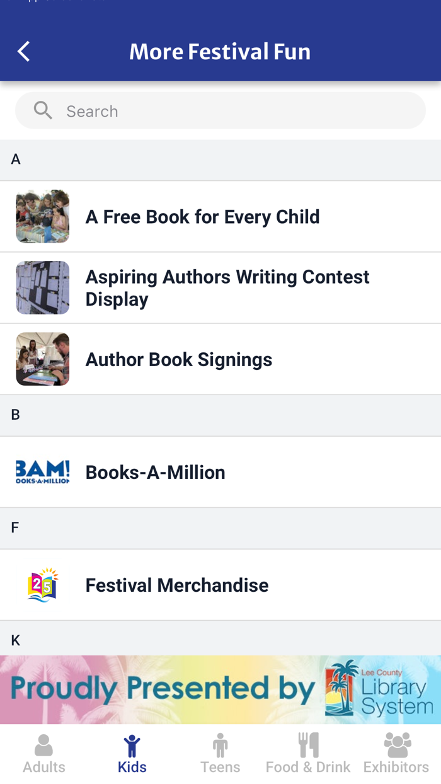Open the Food & Drink tab
Viewport: 441px width, 784px height.
click(308, 753)
